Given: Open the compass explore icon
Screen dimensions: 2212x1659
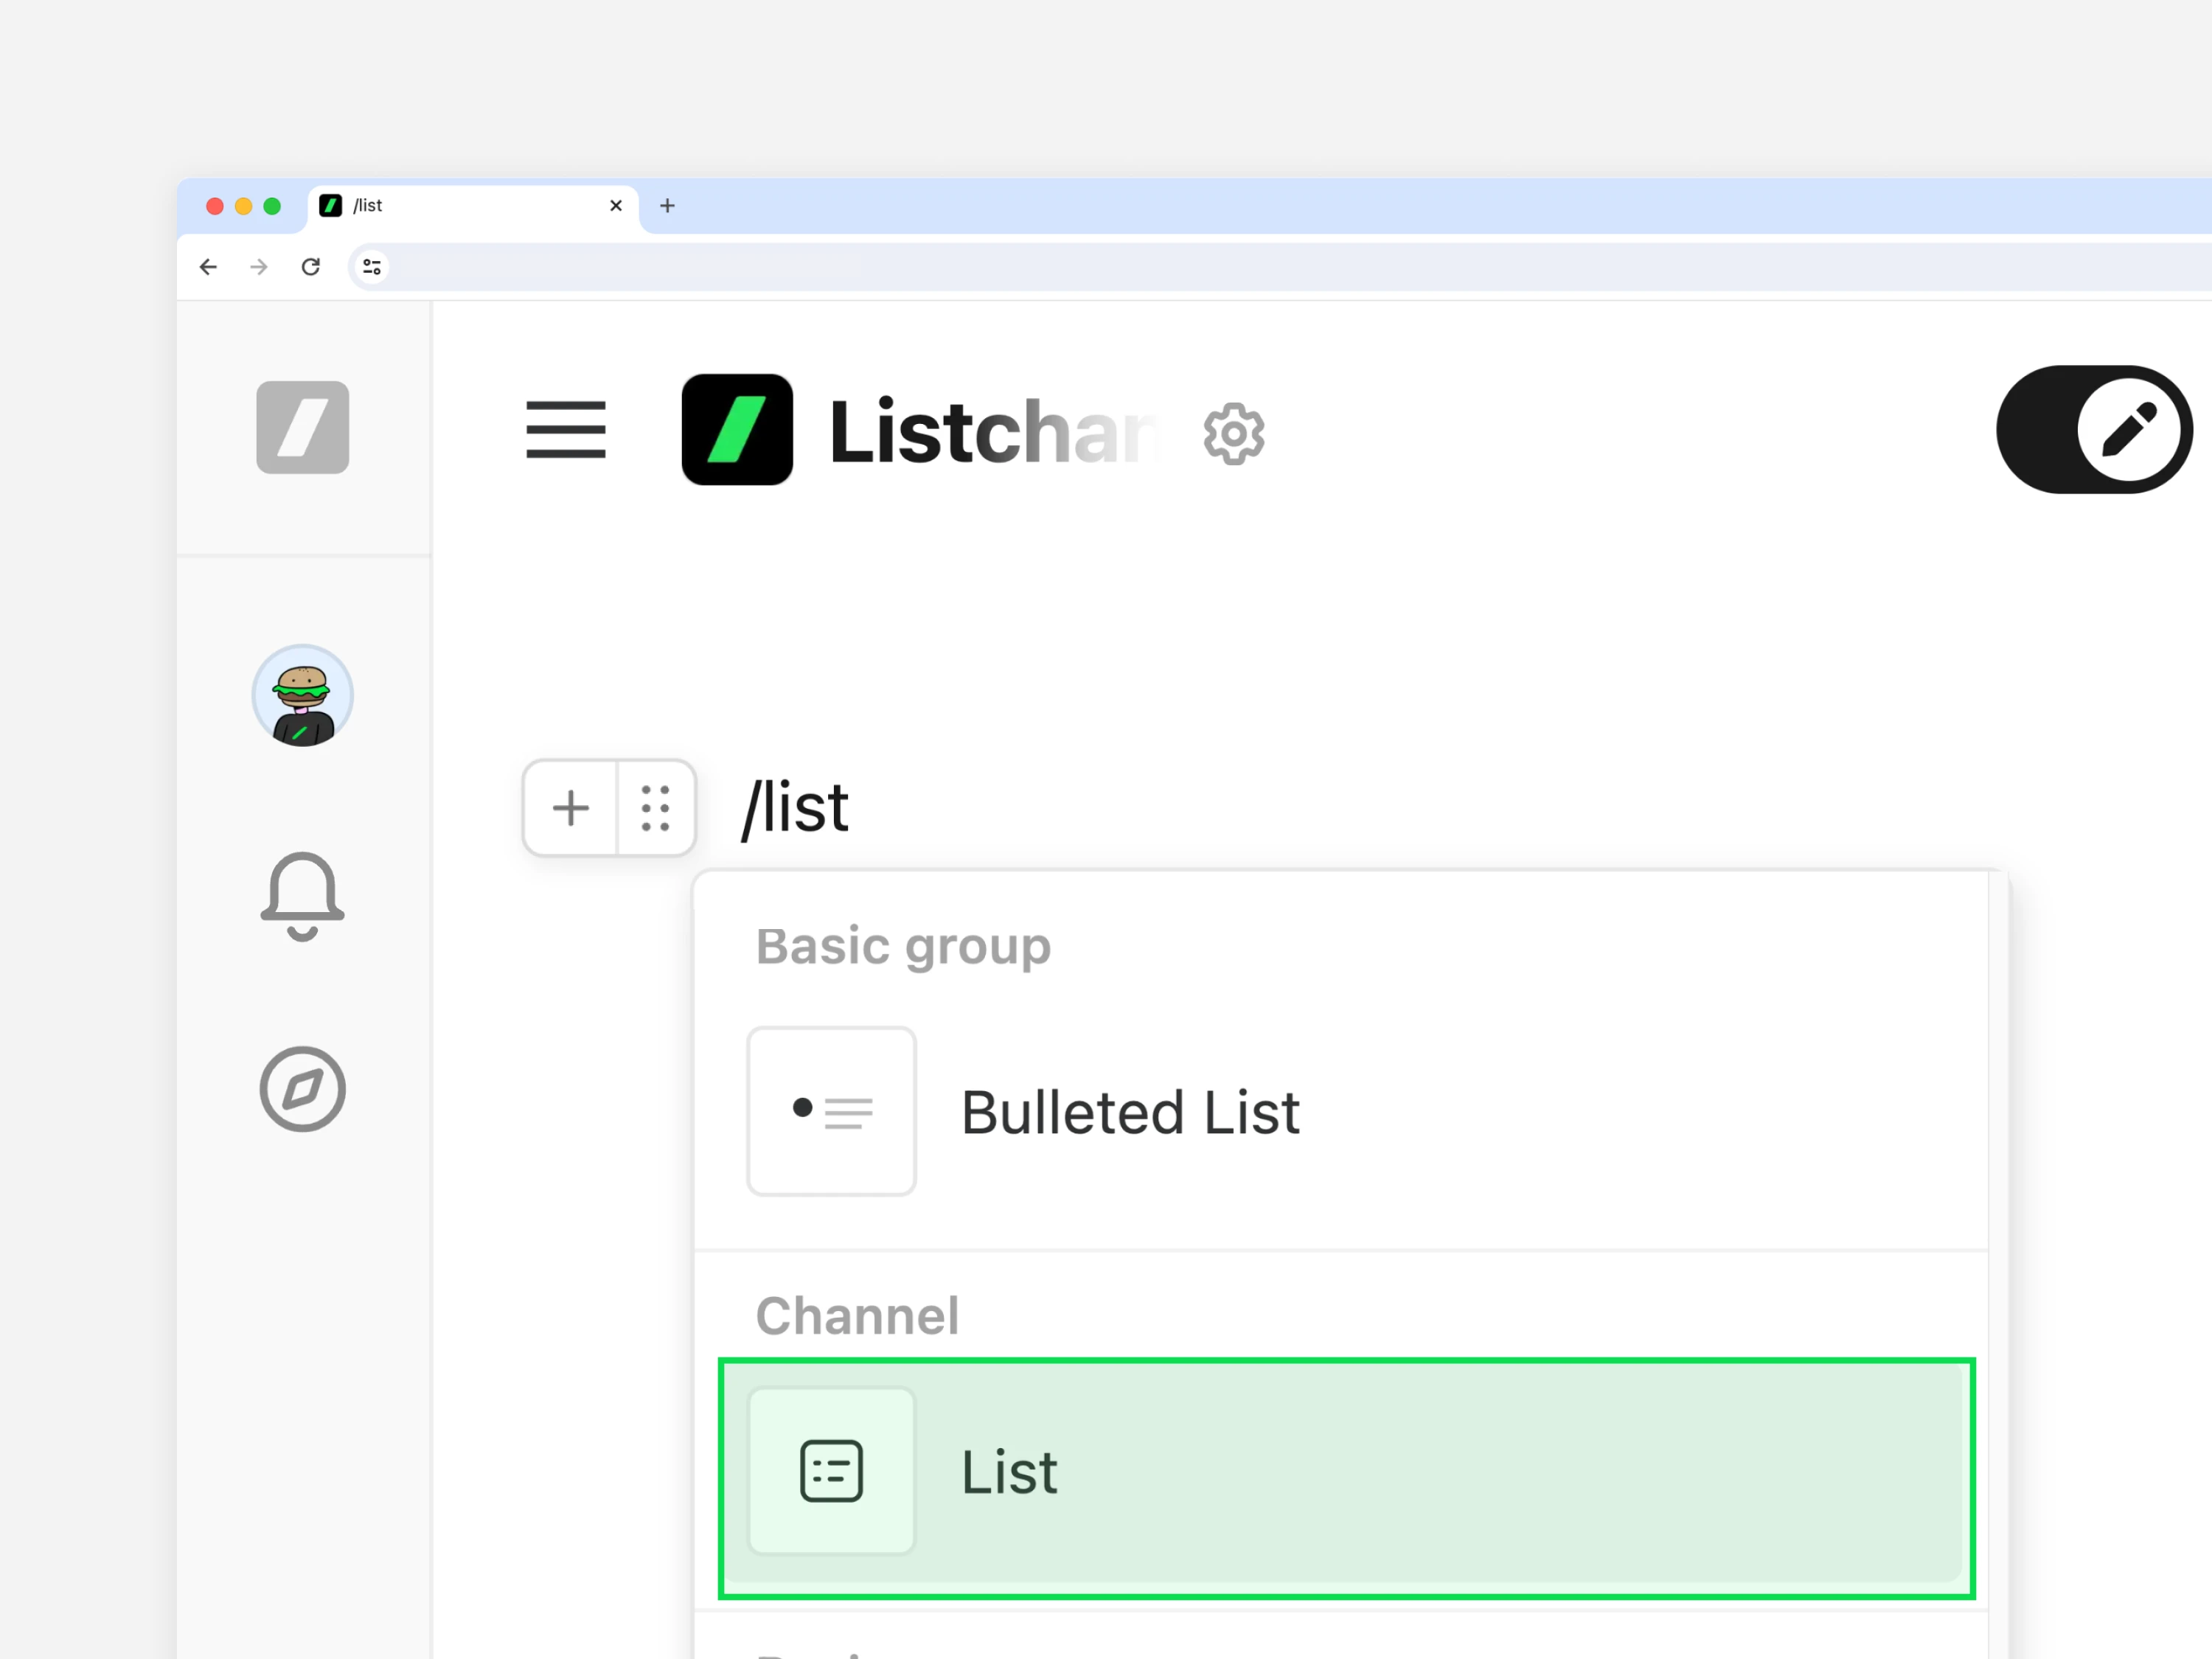Looking at the screenshot, I should tap(302, 1089).
